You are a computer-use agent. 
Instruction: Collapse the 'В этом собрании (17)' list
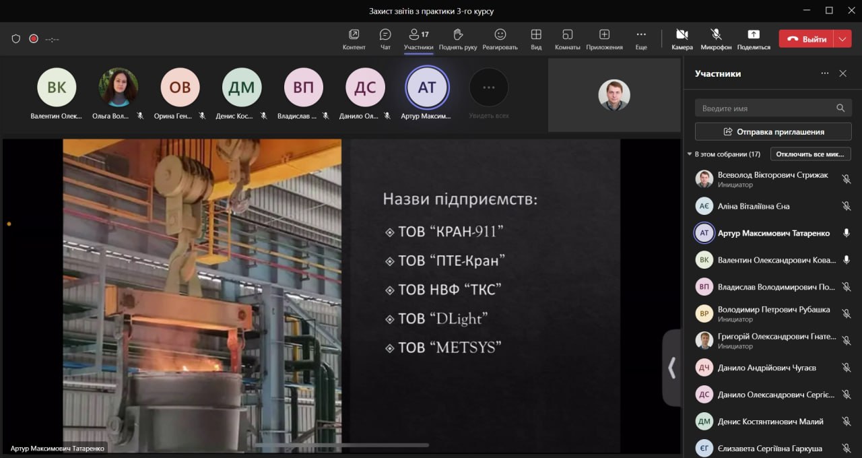[x=690, y=154]
